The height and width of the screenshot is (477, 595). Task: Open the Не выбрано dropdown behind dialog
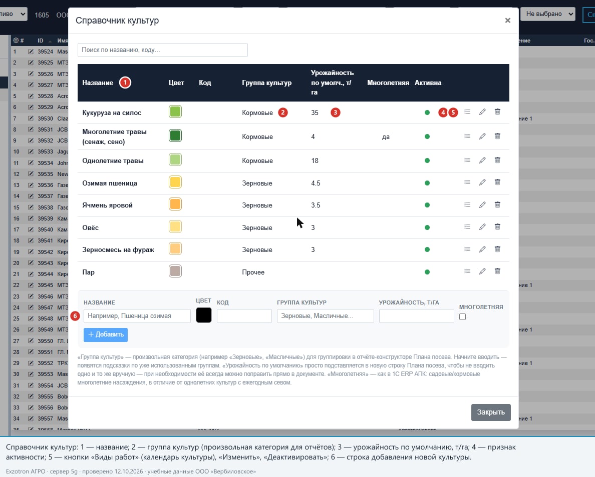(547, 14)
